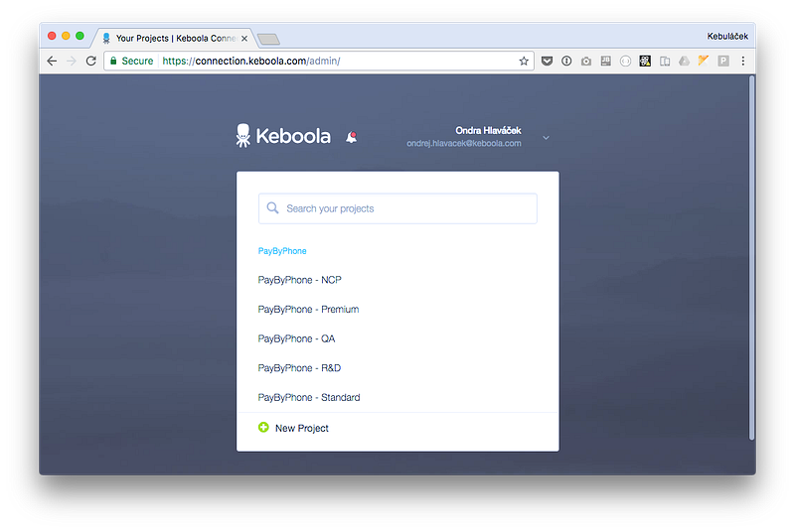Open React developer tools extension icon
The width and height of the screenshot is (795, 531).
coord(645,62)
